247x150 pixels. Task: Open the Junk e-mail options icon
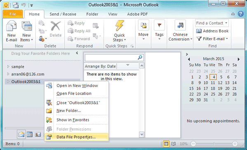[x=43, y=39]
